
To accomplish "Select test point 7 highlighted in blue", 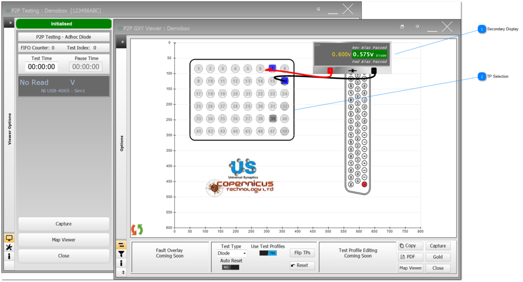I will (x=273, y=68).
